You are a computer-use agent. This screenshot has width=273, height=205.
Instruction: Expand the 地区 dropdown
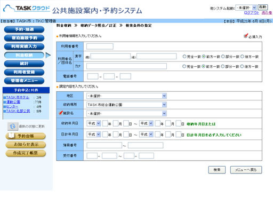coord(126,96)
